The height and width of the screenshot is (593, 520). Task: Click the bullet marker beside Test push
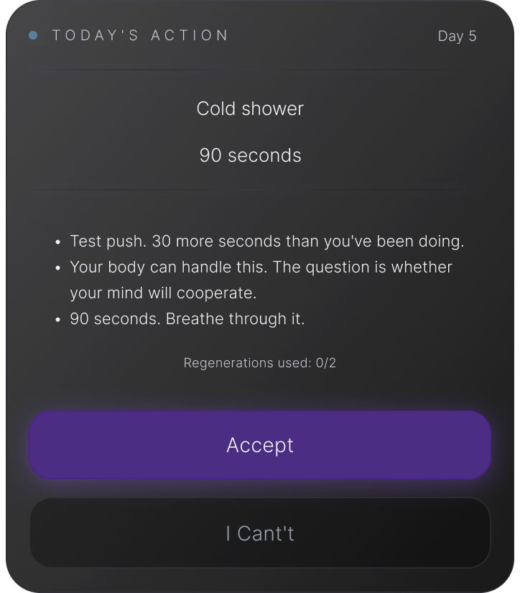coord(57,242)
